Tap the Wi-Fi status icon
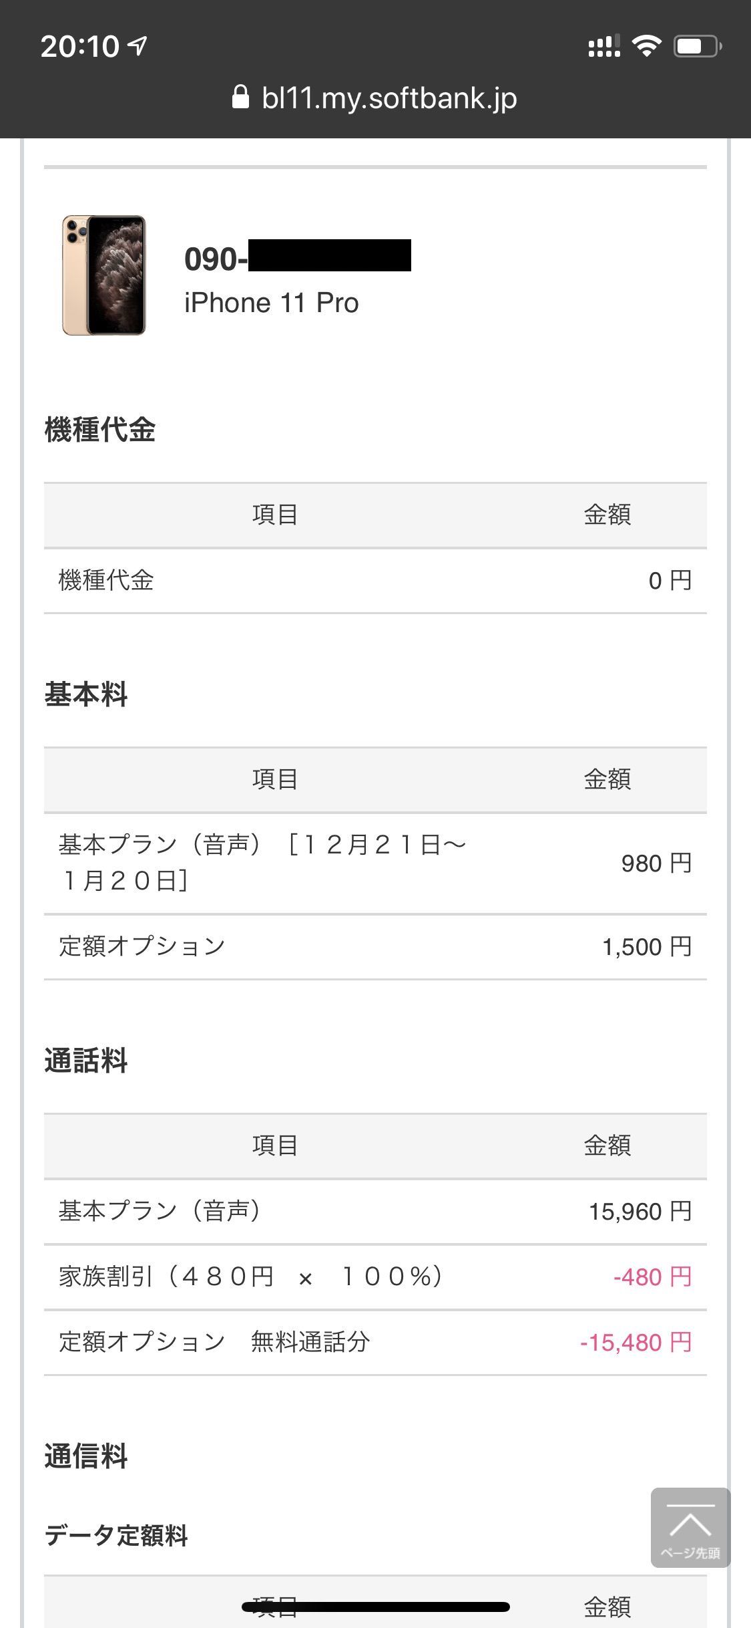 click(646, 45)
